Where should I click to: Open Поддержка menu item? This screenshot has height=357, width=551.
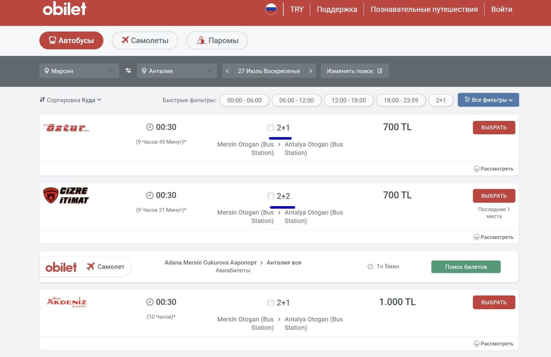tap(337, 9)
